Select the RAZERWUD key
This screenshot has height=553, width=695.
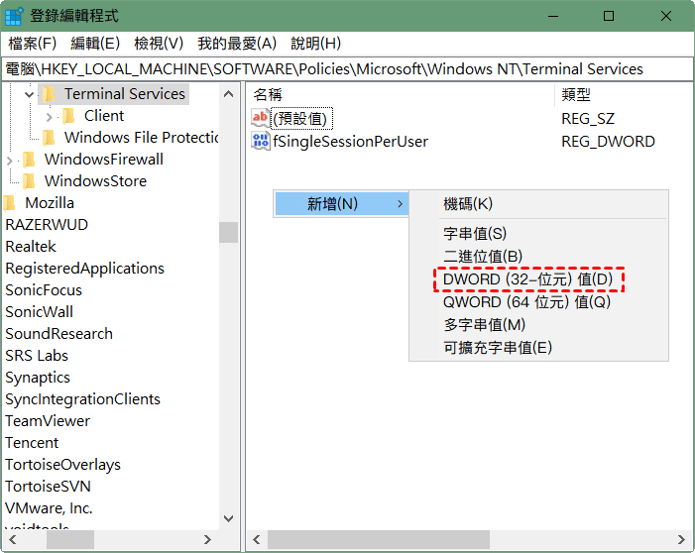click(47, 225)
